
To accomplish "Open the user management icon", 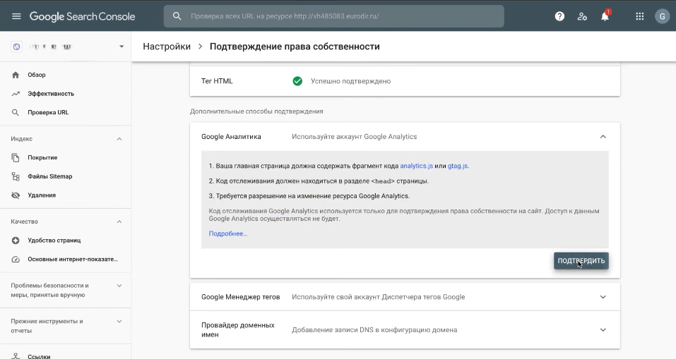I will pos(582,16).
